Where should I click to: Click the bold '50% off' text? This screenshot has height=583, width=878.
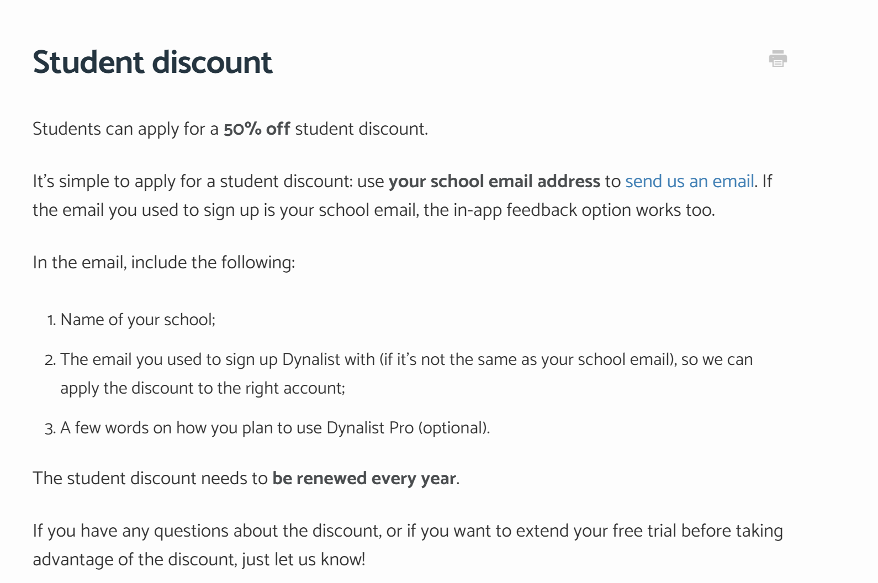point(257,129)
